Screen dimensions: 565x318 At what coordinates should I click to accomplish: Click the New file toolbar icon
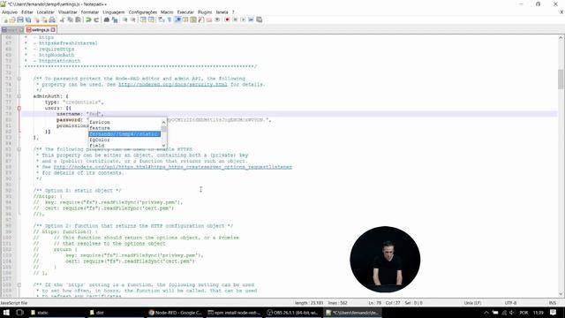5,19
